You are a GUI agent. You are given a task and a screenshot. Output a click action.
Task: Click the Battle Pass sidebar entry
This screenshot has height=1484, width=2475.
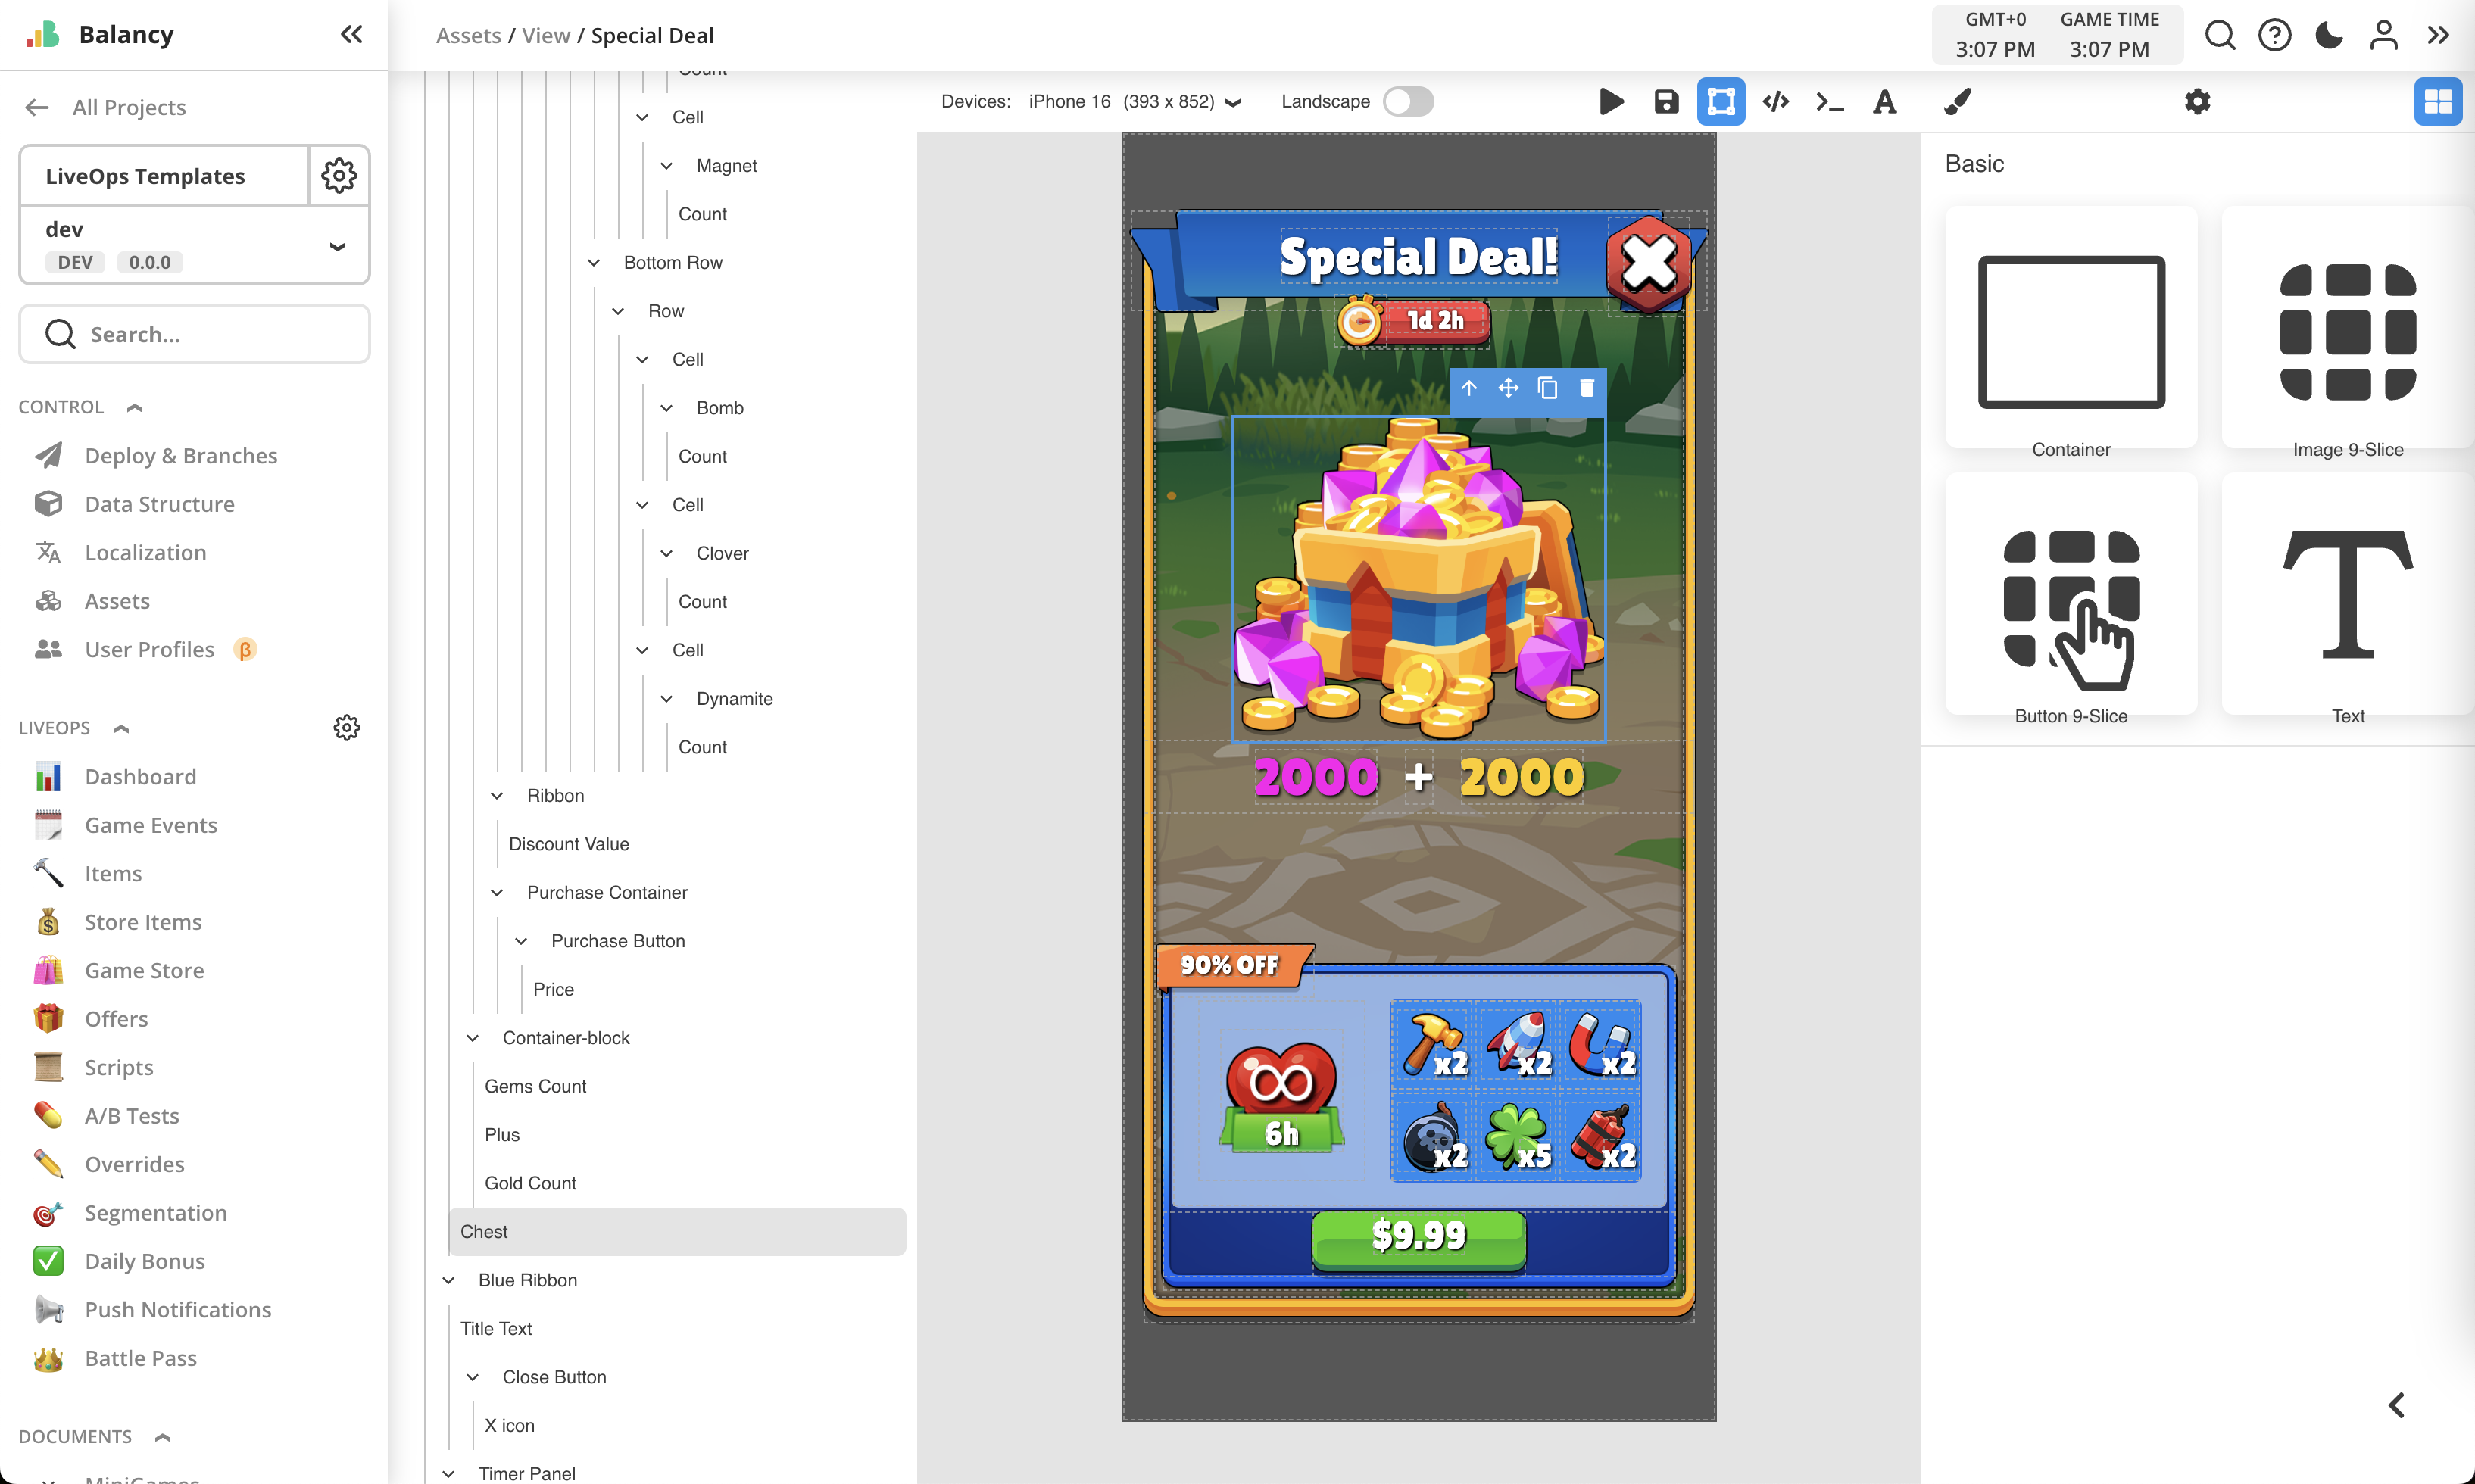pyautogui.click(x=141, y=1358)
